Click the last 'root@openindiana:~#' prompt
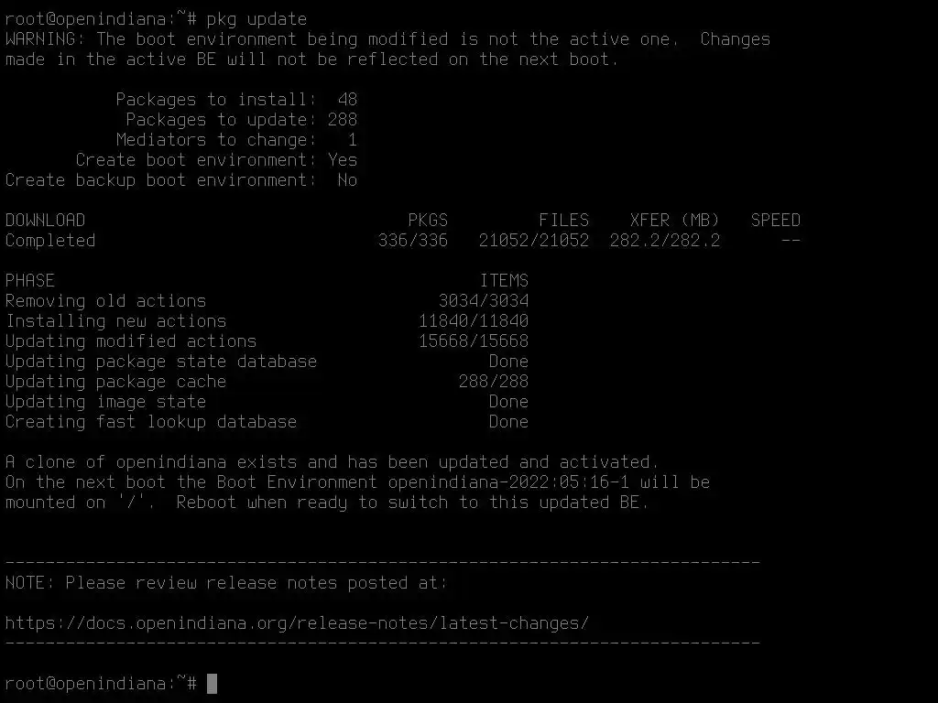 click(x=101, y=683)
